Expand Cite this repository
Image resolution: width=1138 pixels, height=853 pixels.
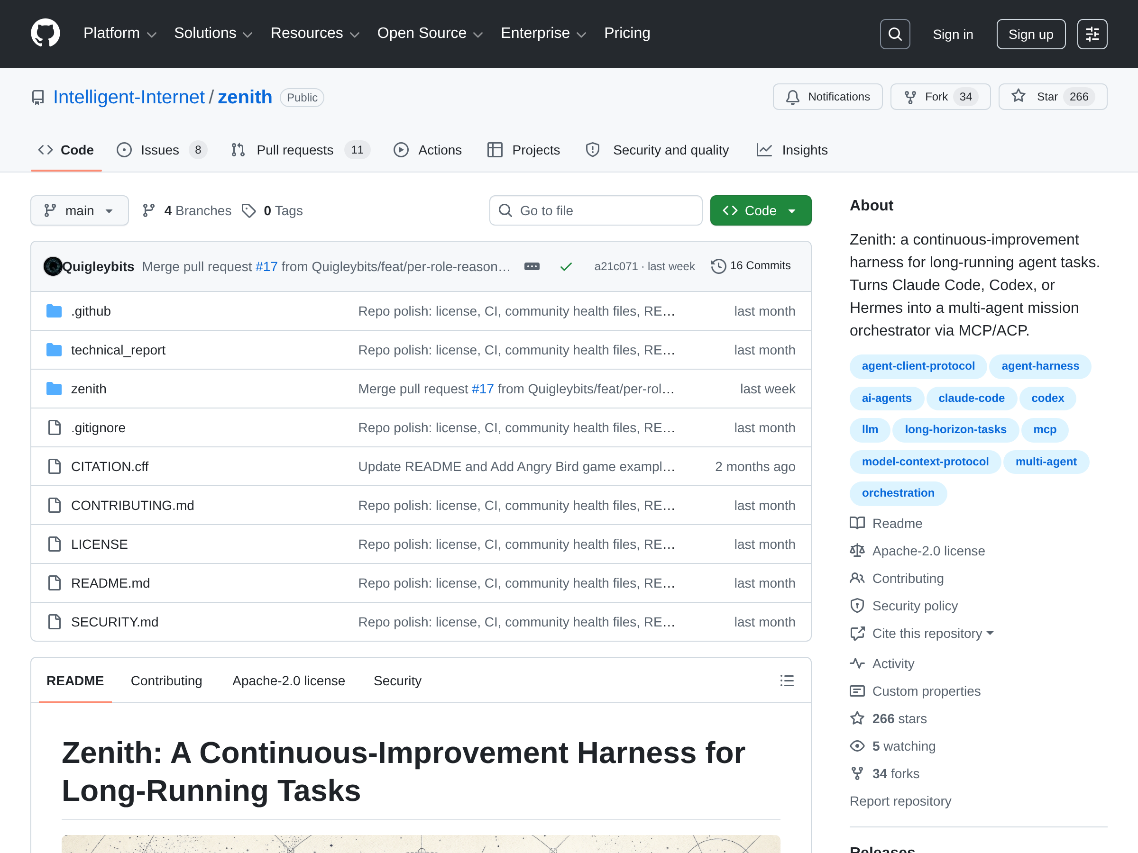click(932, 633)
